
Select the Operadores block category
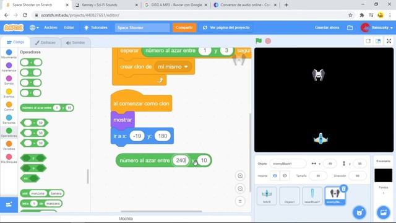pyautogui.click(x=9, y=133)
